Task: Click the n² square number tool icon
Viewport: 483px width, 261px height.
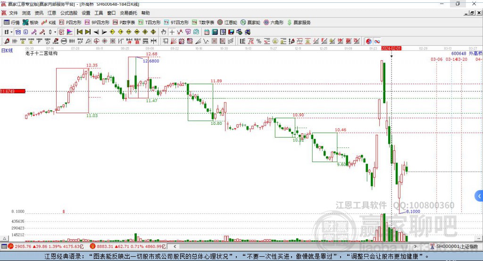Action: (80, 41)
